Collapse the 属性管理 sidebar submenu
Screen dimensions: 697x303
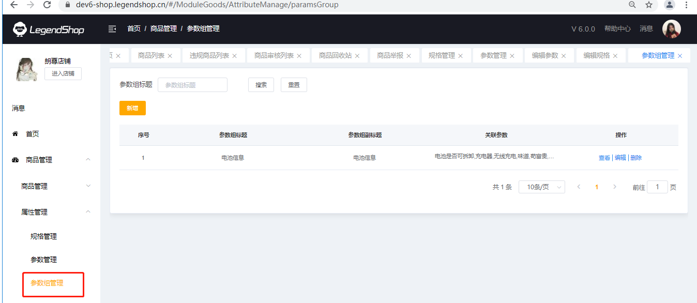[x=88, y=212]
